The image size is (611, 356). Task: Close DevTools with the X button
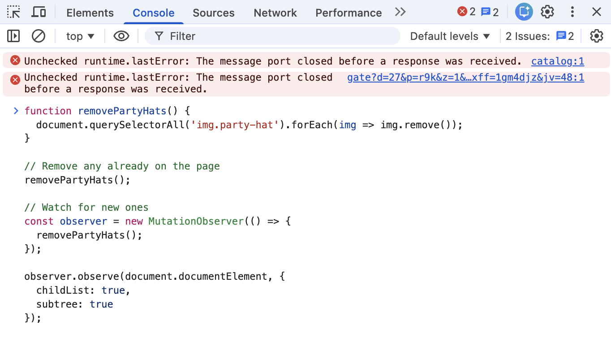pos(597,12)
